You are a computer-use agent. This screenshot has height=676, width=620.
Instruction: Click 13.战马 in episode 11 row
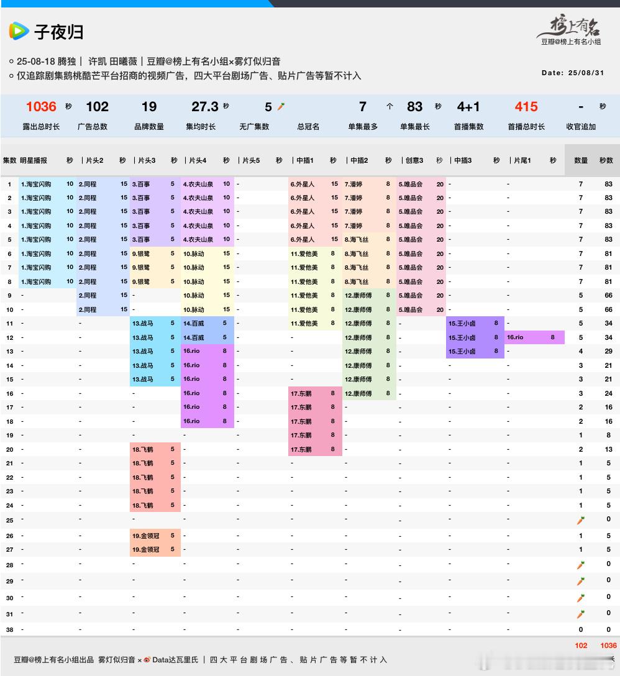pyautogui.click(x=143, y=323)
